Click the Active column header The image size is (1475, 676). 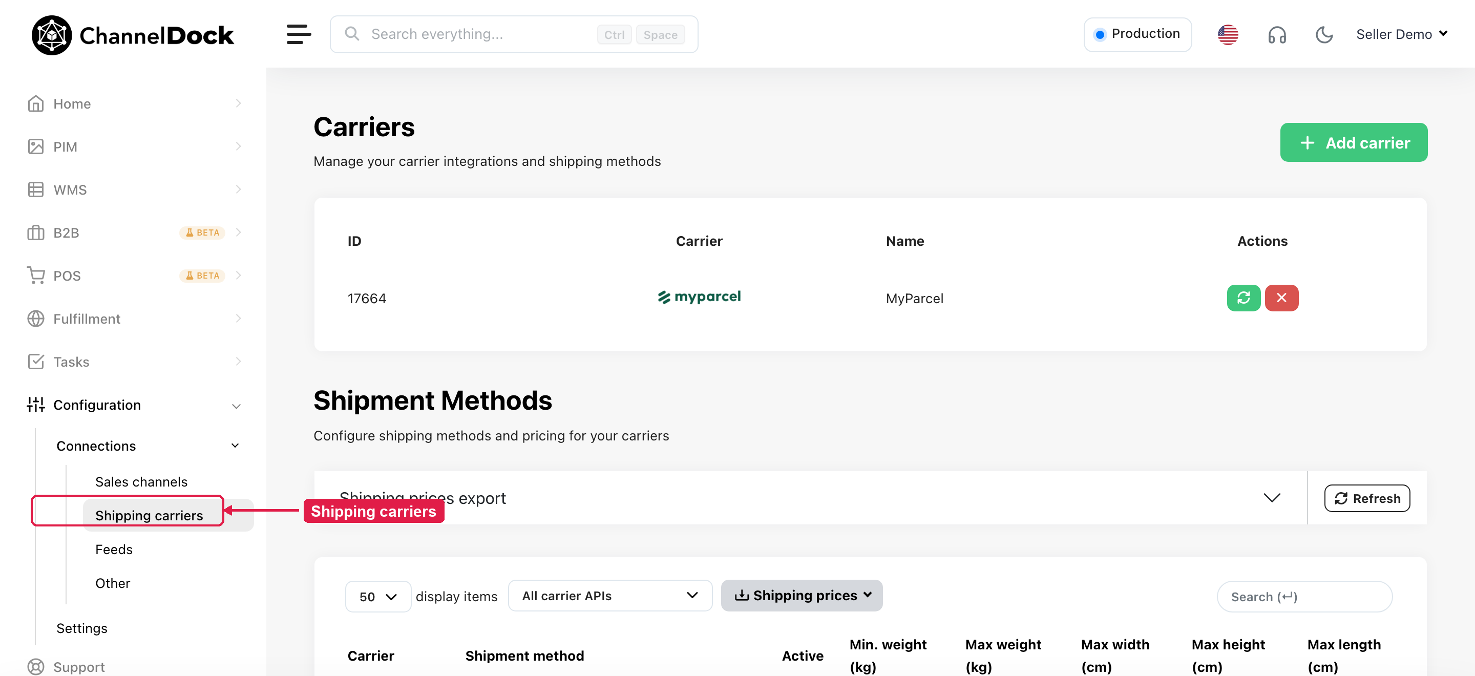coord(803,656)
